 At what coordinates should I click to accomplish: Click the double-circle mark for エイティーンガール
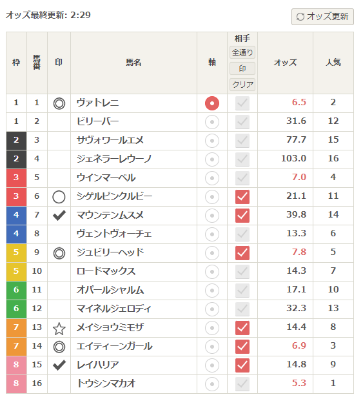[59, 347]
